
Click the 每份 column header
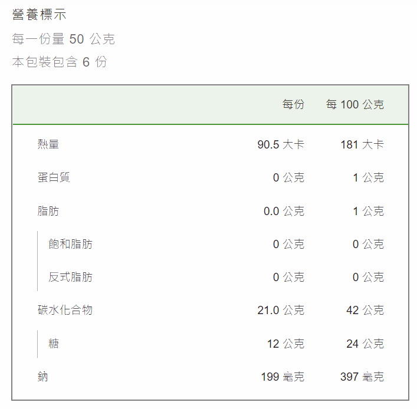(293, 104)
